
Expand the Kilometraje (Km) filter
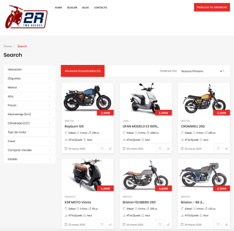(x=30, y=114)
